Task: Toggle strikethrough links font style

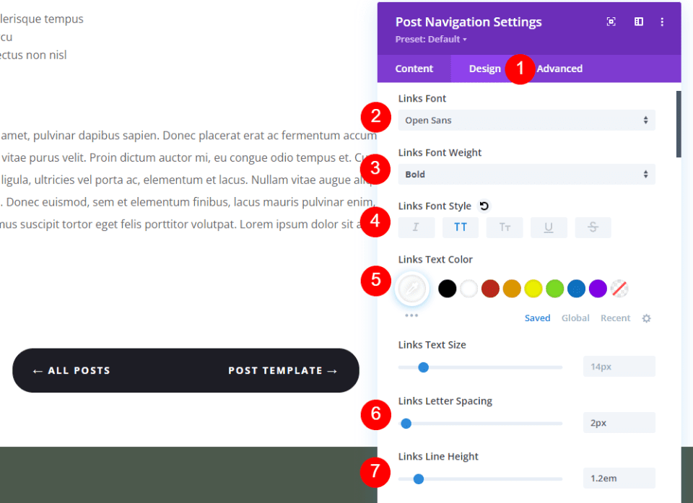Action: pos(593,227)
